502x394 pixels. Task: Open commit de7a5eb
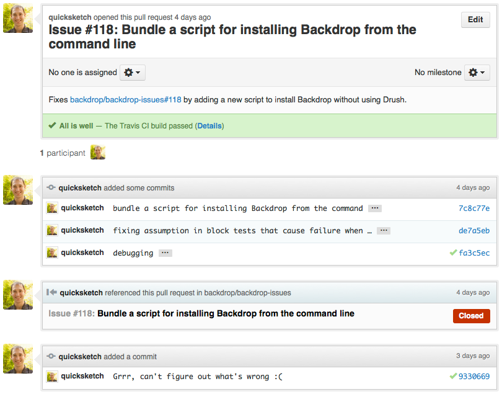tap(474, 231)
